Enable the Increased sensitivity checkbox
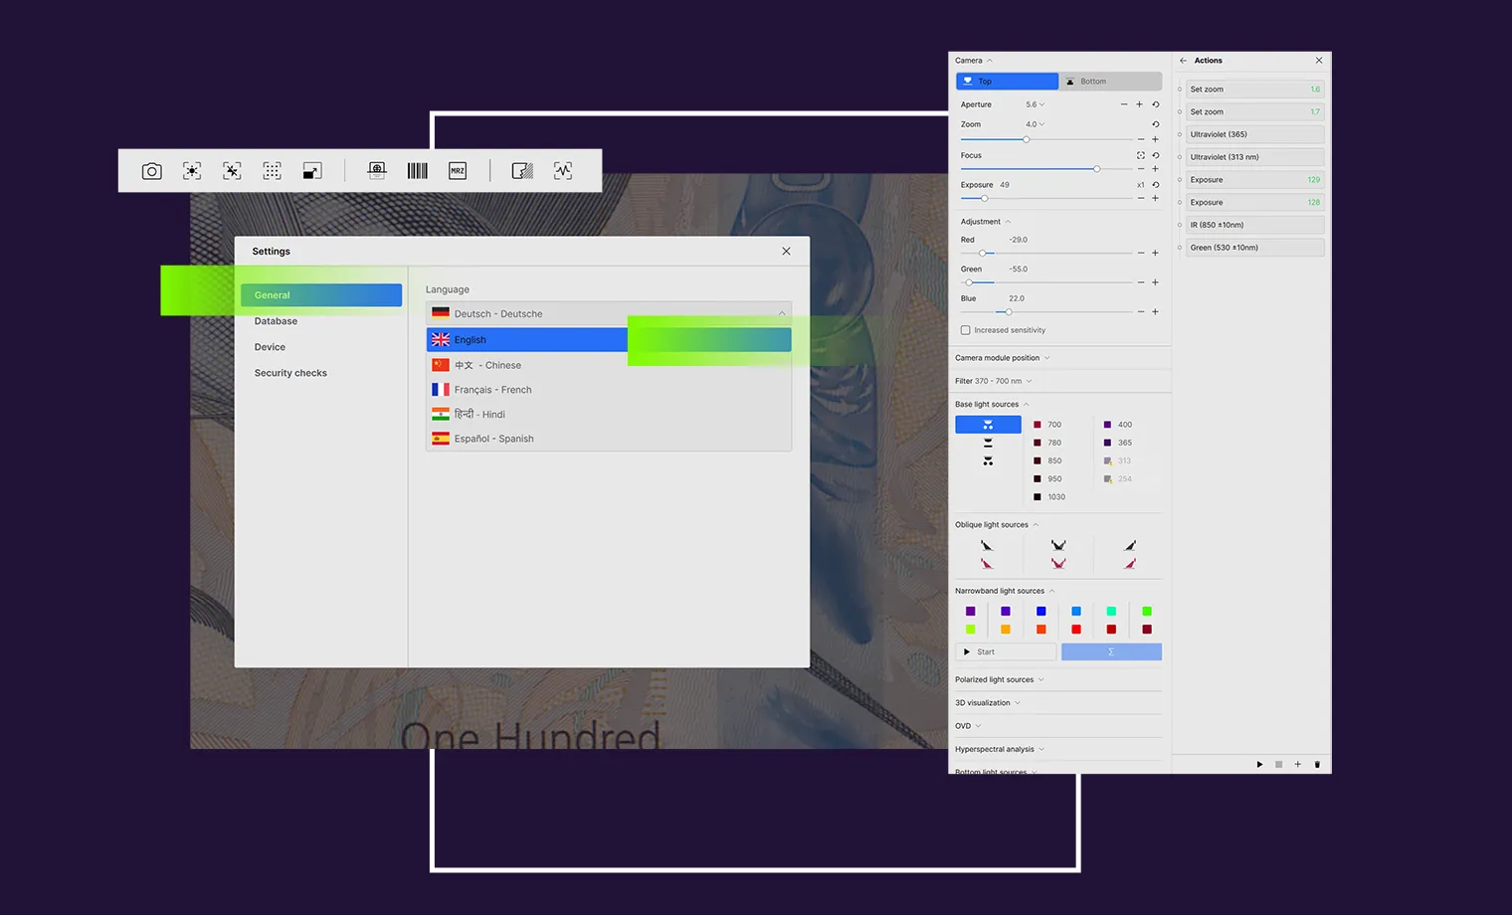The height and width of the screenshot is (915, 1512). click(x=965, y=329)
